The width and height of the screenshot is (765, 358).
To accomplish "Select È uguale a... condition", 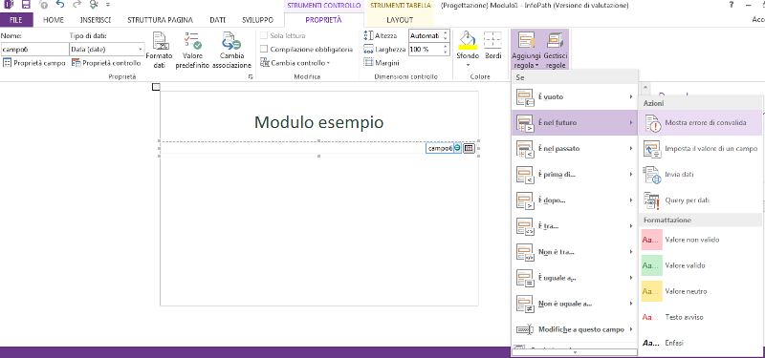I will click(575, 278).
